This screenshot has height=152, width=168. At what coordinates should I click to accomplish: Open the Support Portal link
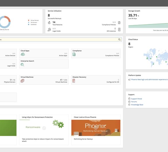[x=136, y=99]
